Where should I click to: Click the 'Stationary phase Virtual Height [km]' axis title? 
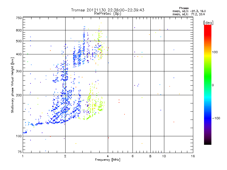(12, 85)
